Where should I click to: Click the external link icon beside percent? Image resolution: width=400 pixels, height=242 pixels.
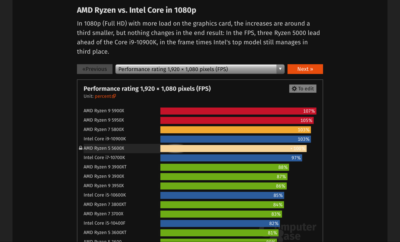pos(114,96)
